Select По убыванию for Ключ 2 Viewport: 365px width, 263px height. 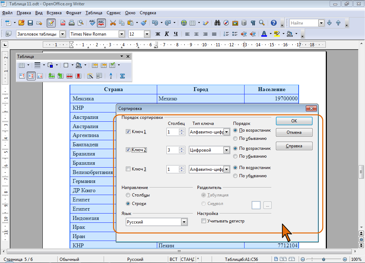(x=235, y=156)
